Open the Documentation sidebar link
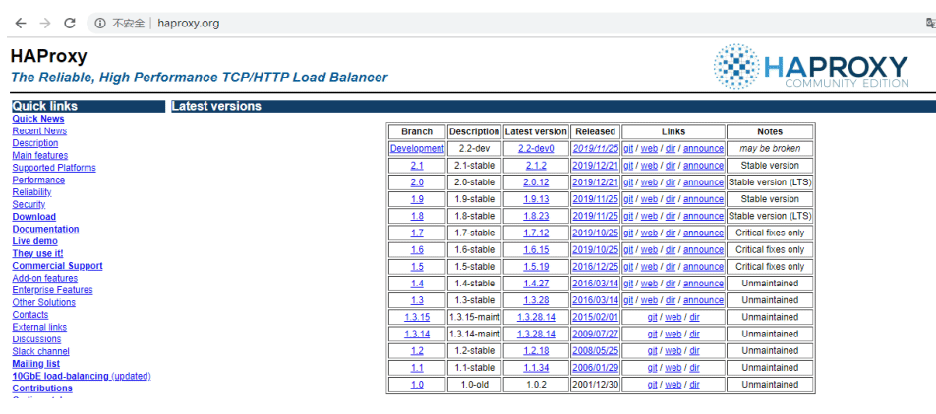This screenshot has width=936, height=414. click(x=45, y=229)
